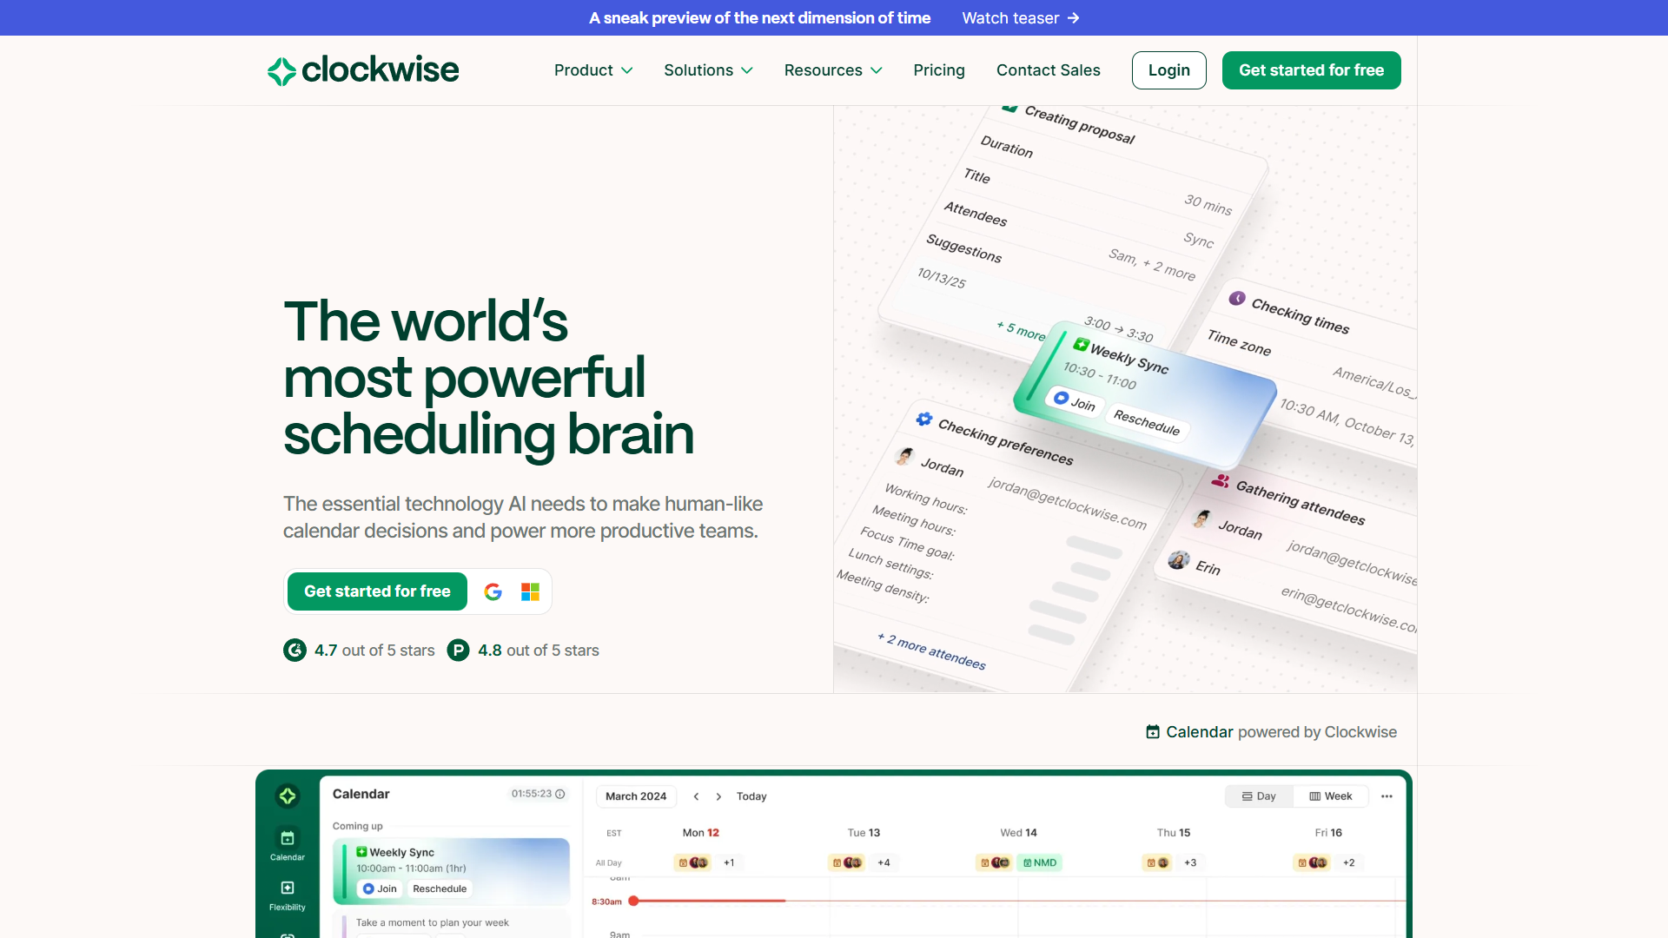Open Contact Sales from the navigation
This screenshot has width=1668, height=938.
[x=1048, y=70]
